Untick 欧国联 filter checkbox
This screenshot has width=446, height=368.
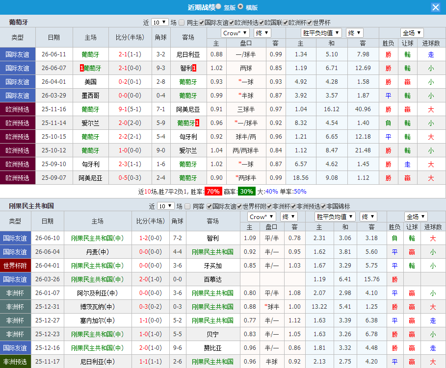[262, 23]
